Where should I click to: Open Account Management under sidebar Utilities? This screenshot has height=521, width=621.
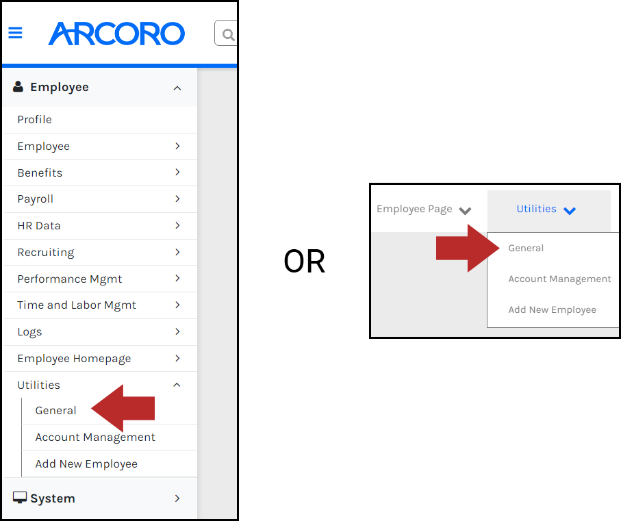click(95, 437)
